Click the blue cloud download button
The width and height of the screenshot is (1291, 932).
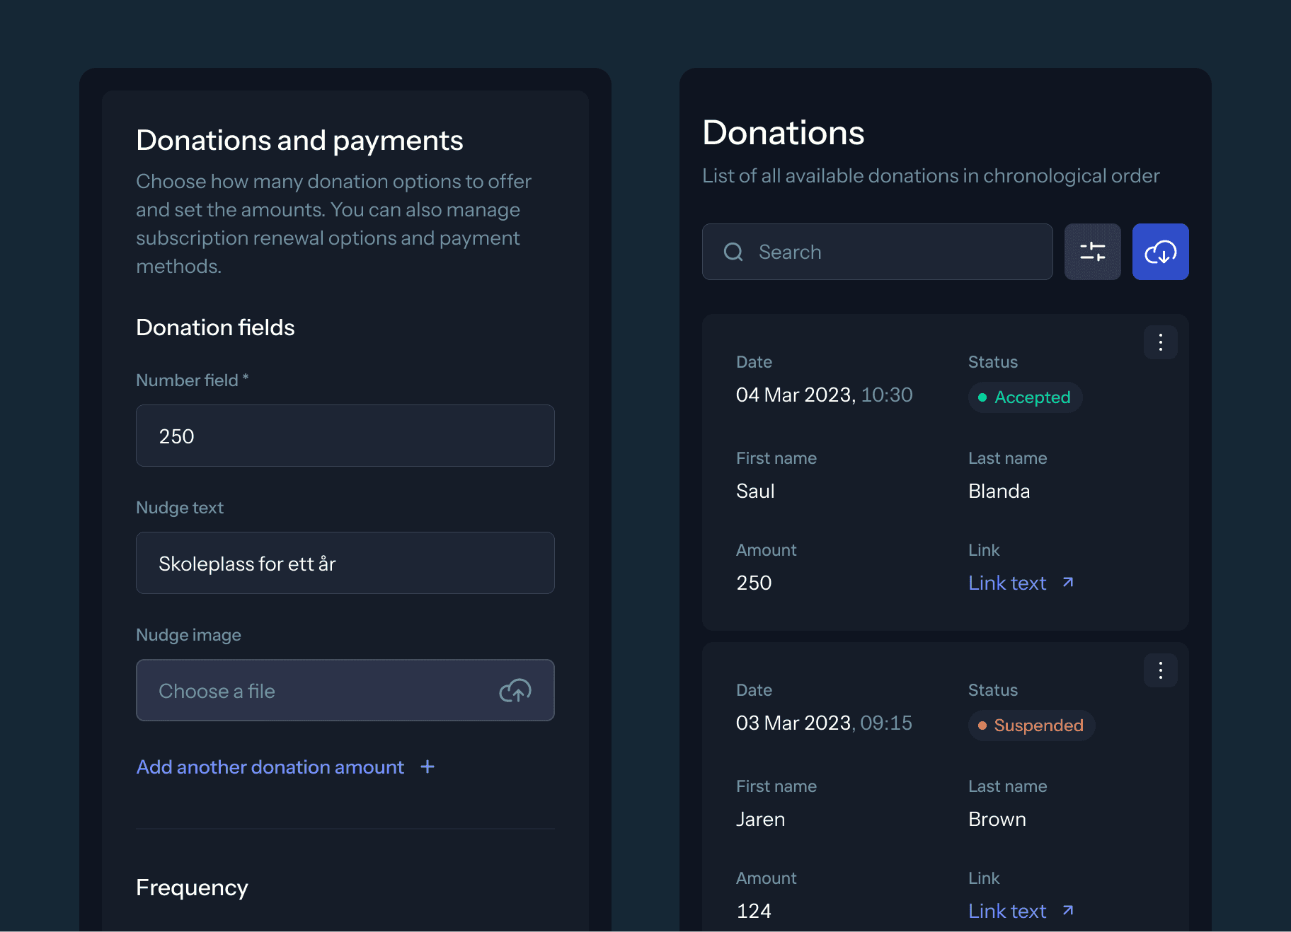1160,252
